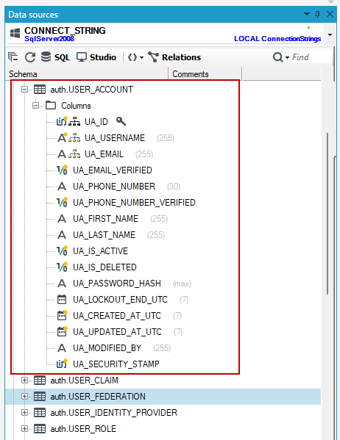Expand the auth.USER_ROLE table
This screenshot has height=440, width=340.
[x=24, y=429]
